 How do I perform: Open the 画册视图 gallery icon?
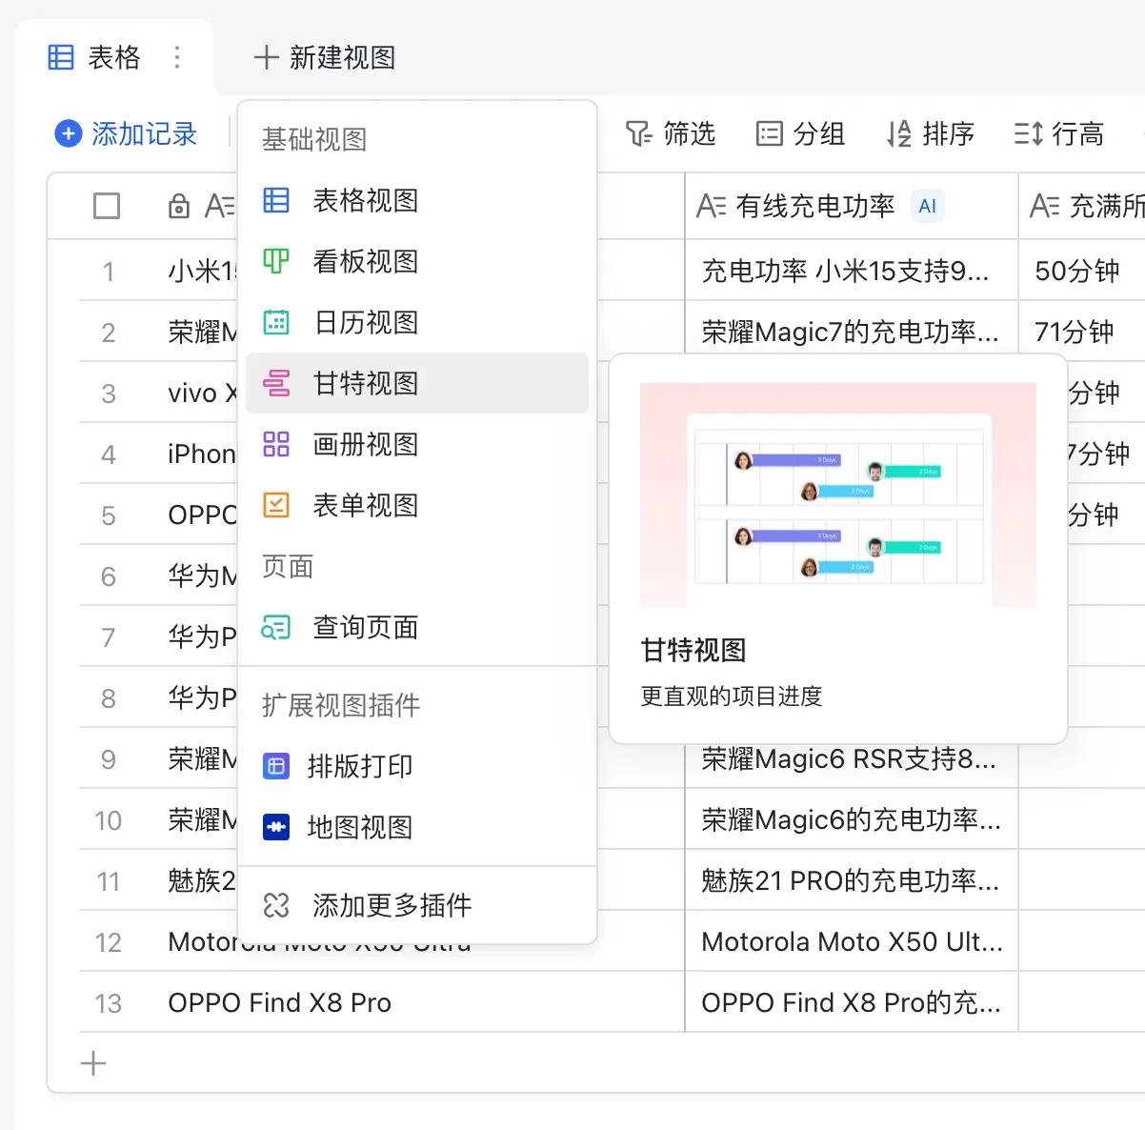276,444
